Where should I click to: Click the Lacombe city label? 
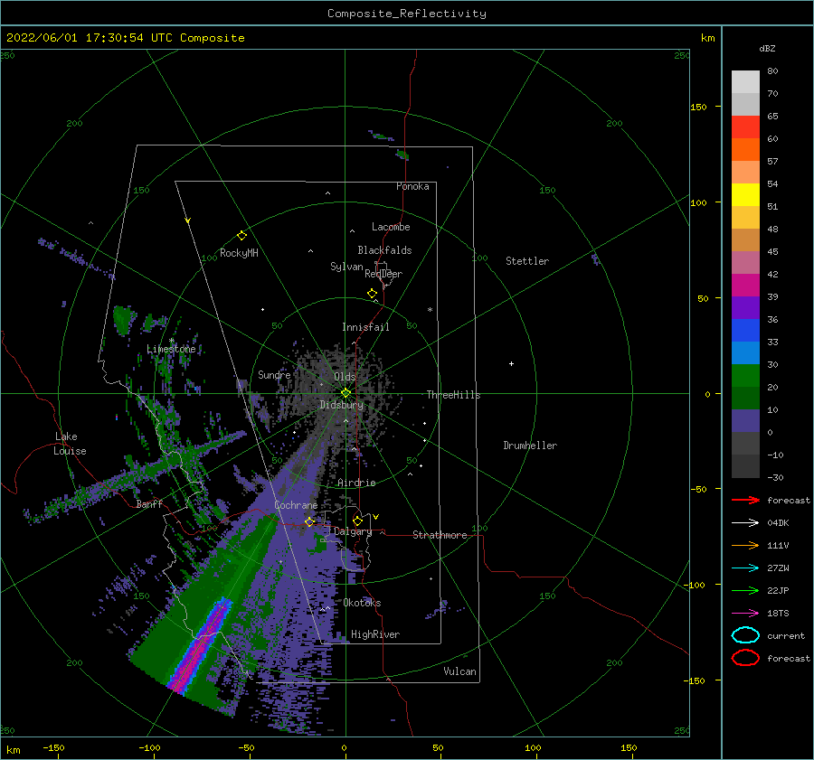391,227
